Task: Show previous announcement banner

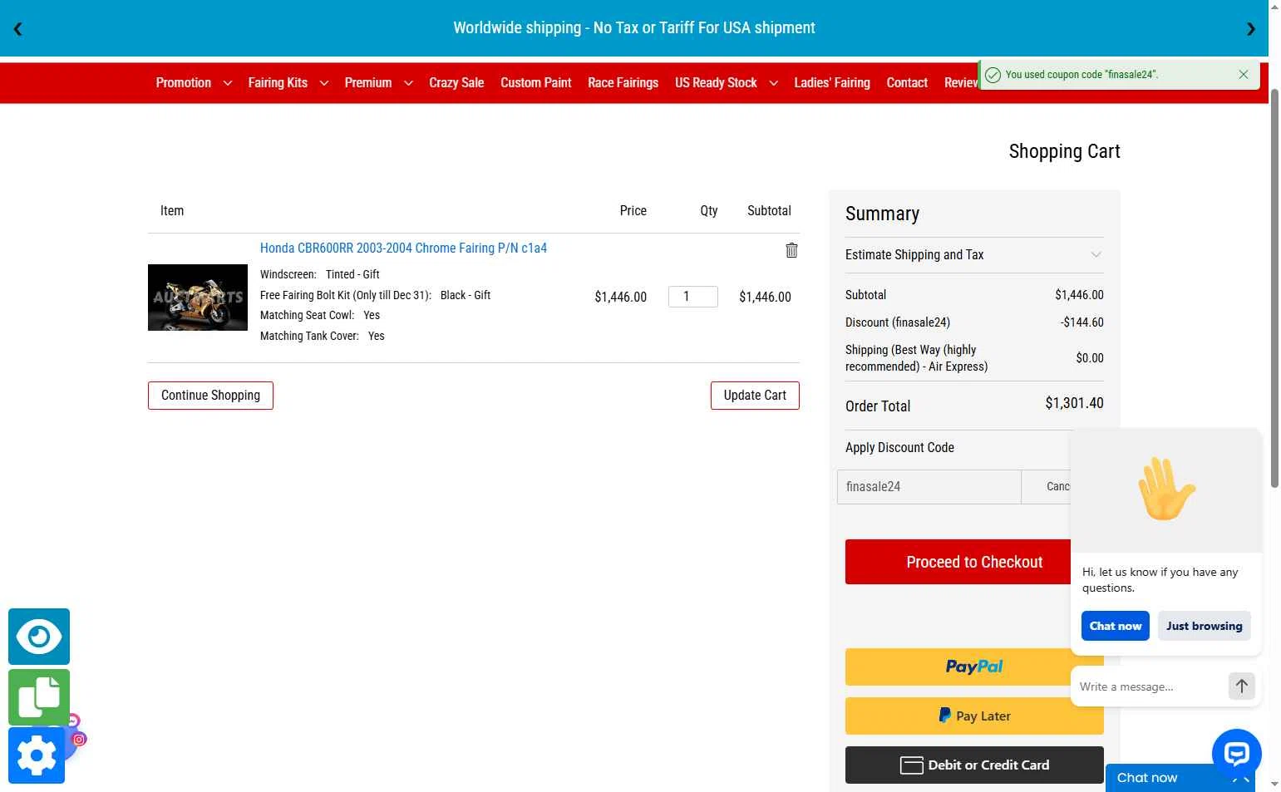Action: point(17,29)
